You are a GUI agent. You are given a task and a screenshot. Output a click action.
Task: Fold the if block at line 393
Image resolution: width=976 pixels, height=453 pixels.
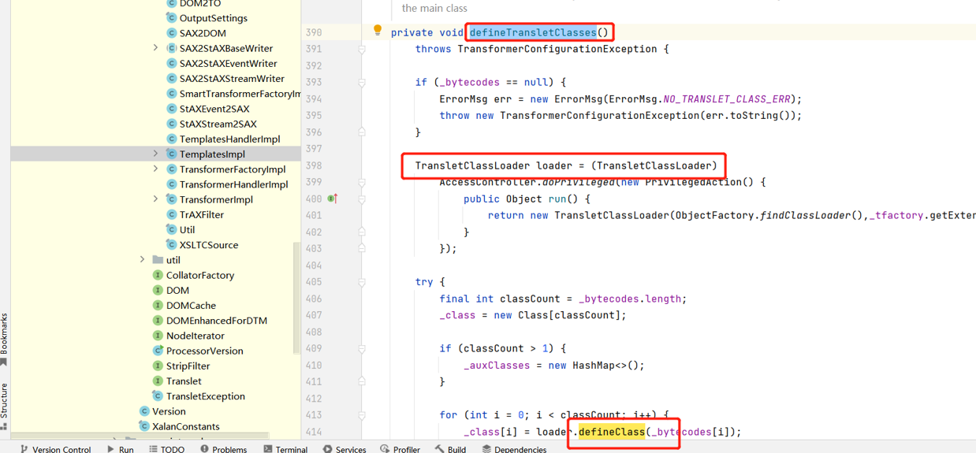tap(362, 82)
